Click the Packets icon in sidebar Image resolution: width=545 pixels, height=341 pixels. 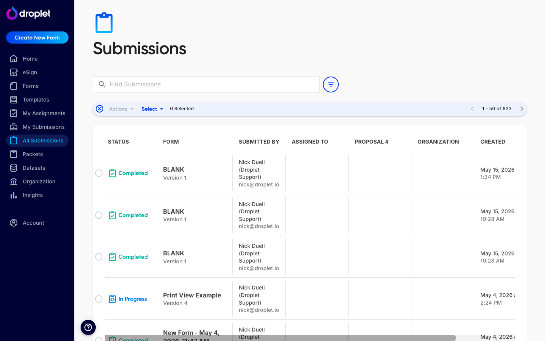14,154
